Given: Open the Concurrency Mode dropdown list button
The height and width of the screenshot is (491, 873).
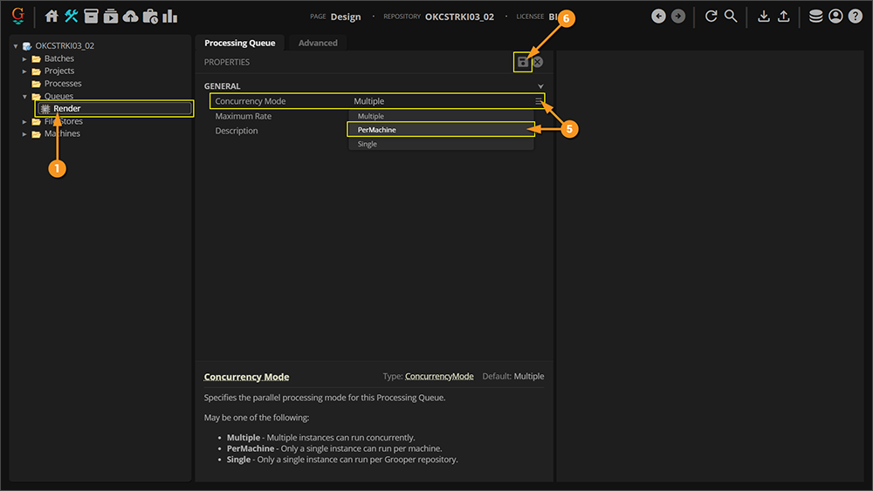Looking at the screenshot, I should tap(539, 101).
